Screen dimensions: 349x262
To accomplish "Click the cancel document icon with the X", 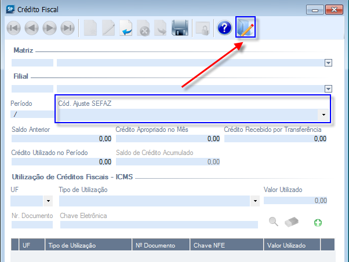I will click(x=144, y=28).
